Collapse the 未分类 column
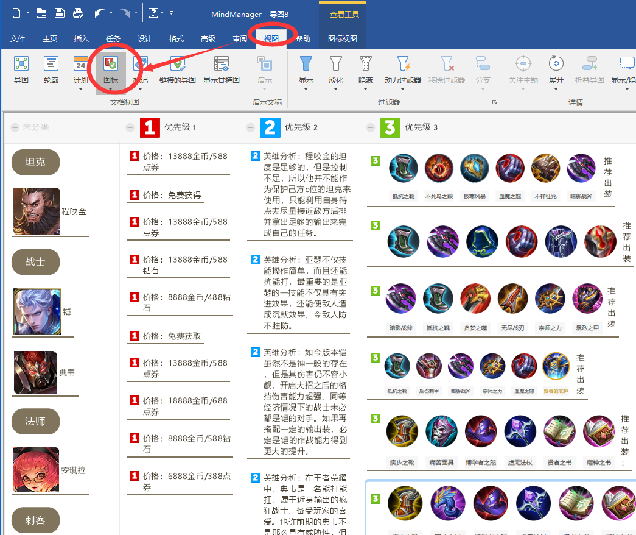636x535 pixels. (15, 127)
